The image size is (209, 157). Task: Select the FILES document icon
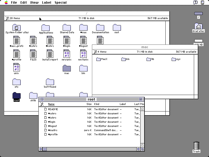(x=33, y=54)
